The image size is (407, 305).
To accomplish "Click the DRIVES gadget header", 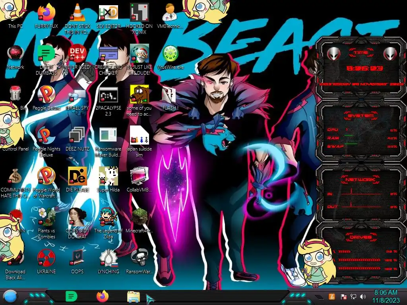I will click(x=360, y=237).
